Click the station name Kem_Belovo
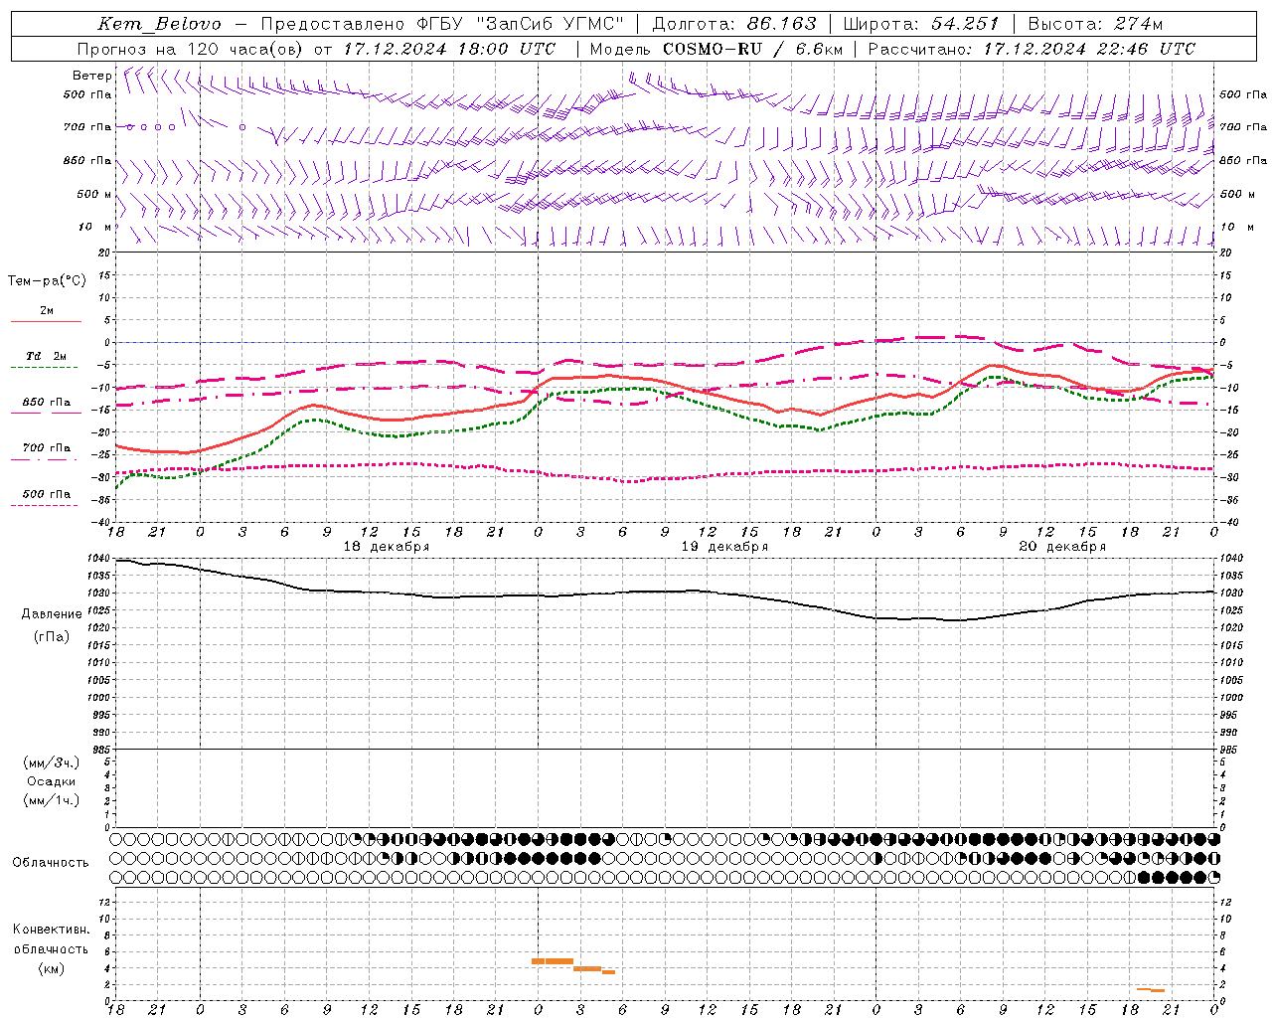 (160, 24)
